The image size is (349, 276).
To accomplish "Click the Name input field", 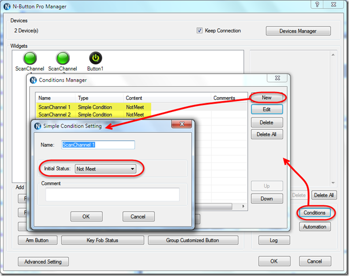I will click(x=98, y=145).
